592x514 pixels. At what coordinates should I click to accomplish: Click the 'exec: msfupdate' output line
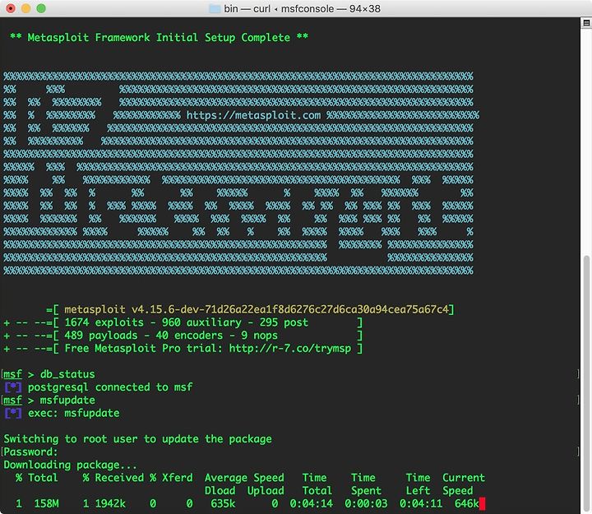pos(74,413)
